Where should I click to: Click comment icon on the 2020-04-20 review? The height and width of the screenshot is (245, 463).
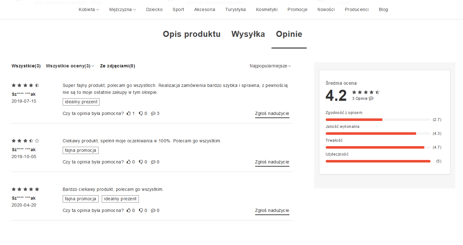(153, 210)
